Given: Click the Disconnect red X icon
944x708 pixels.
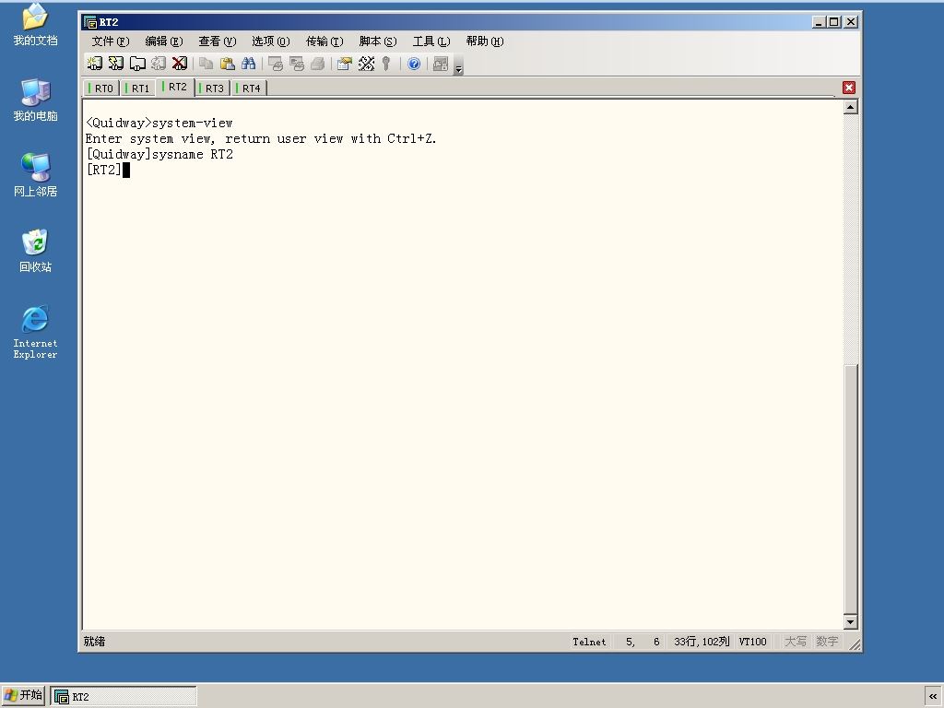Looking at the screenshot, I should (180, 64).
